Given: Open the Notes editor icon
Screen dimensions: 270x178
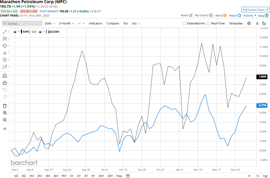Looking at the screenshot, I should (191, 15).
